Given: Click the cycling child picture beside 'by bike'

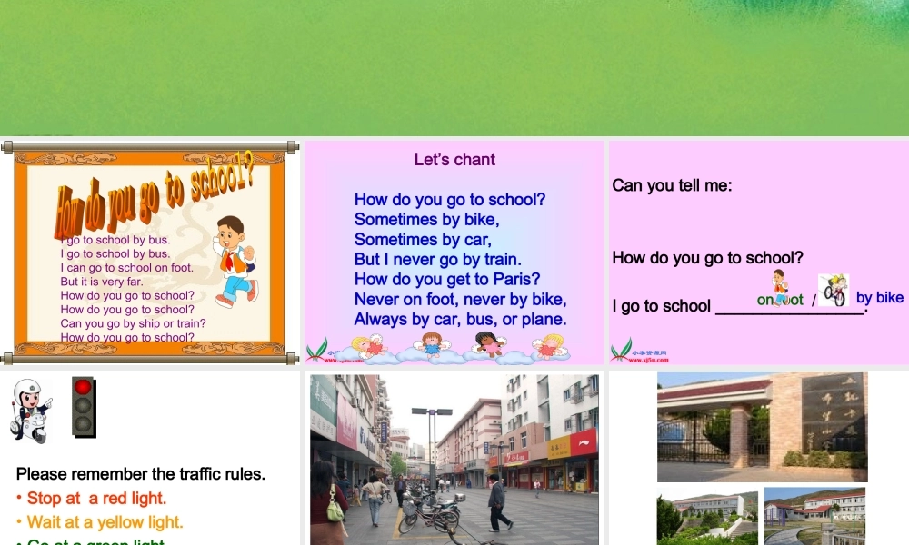Looking at the screenshot, I should click(834, 291).
